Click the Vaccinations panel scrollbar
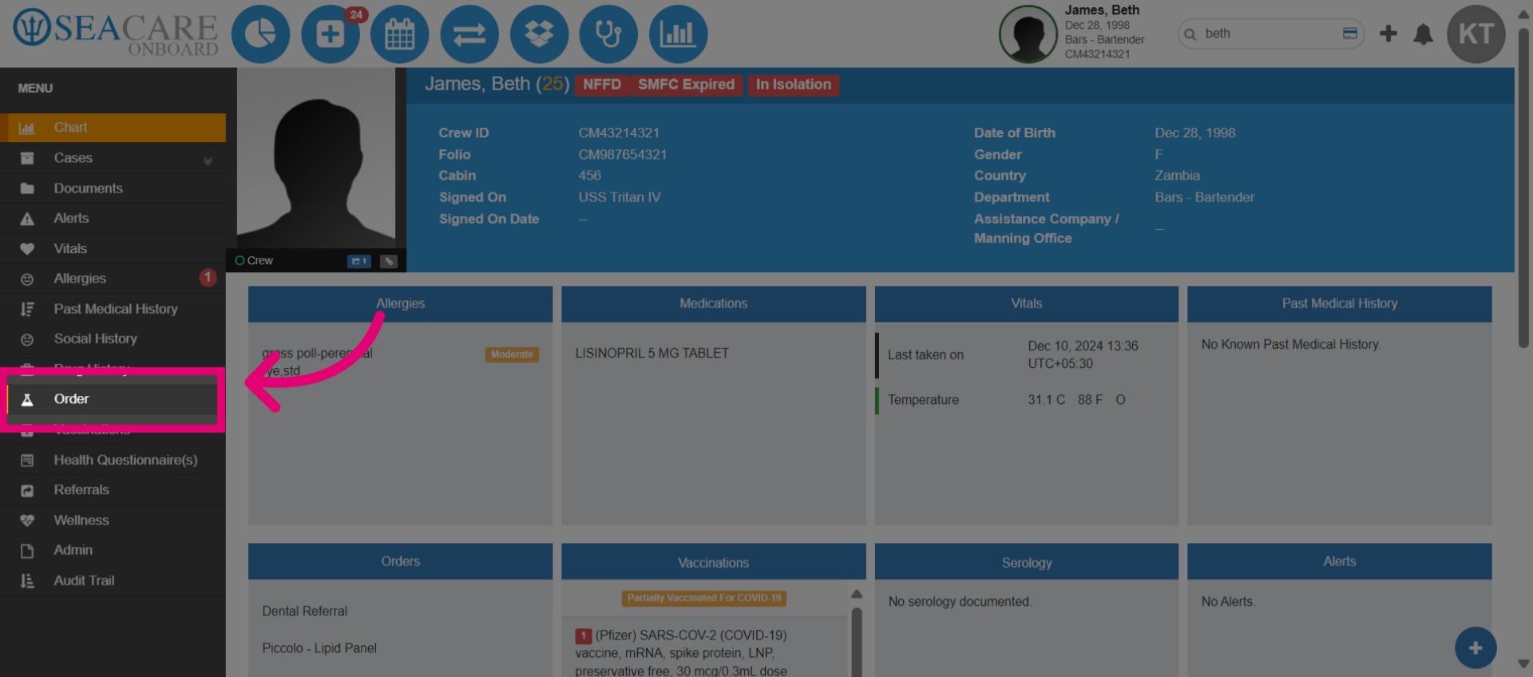1533x677 pixels. click(857, 643)
